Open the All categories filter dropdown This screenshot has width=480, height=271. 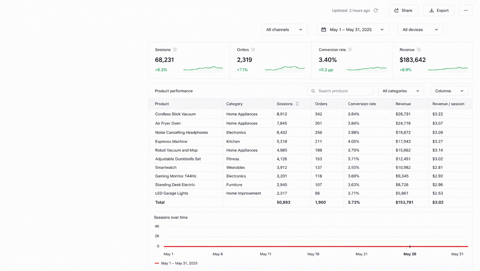(401, 91)
